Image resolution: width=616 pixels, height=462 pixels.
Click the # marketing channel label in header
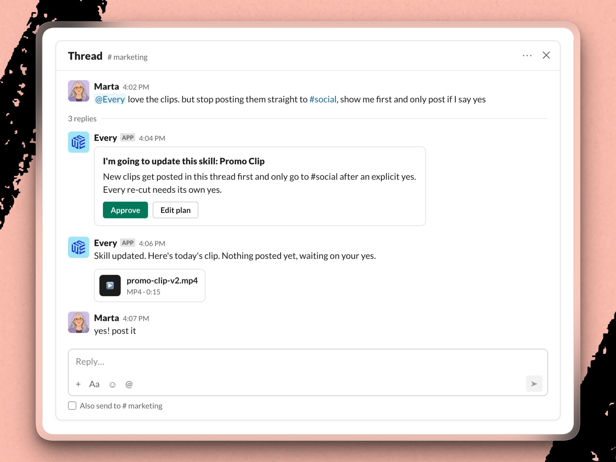tap(127, 57)
